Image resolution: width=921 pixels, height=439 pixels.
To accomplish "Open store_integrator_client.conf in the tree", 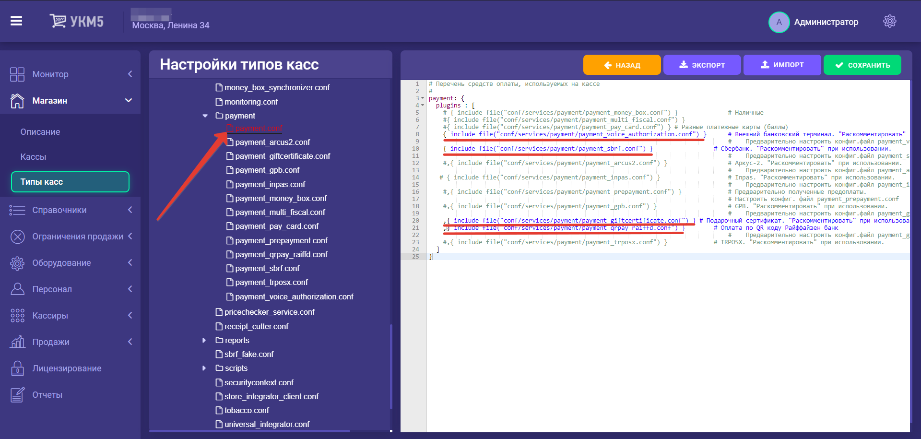I will tap(272, 396).
